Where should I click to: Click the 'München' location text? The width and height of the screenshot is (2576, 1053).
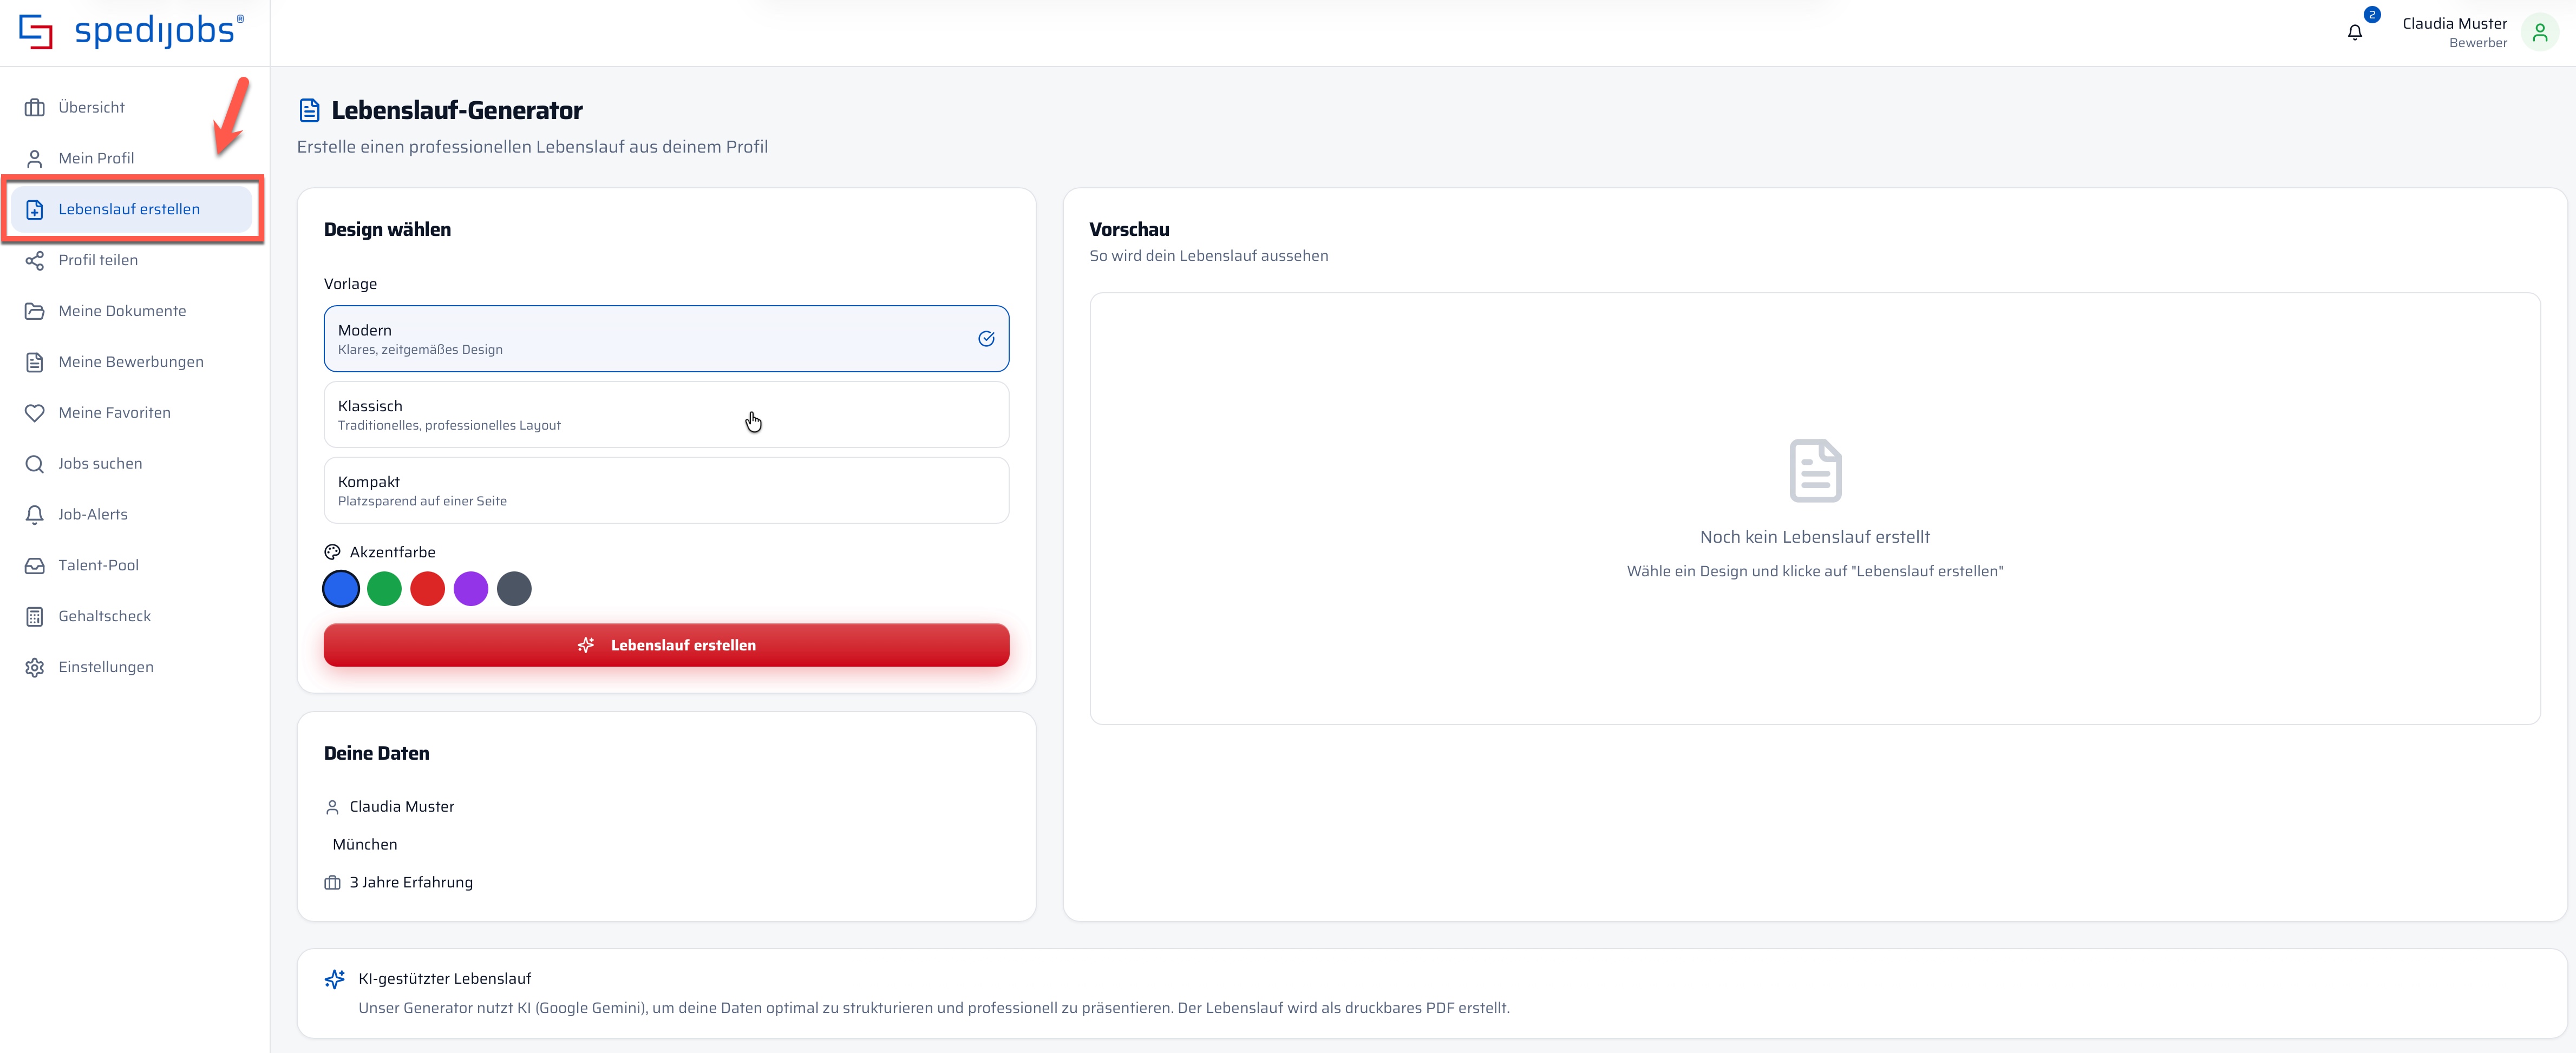[x=365, y=844]
